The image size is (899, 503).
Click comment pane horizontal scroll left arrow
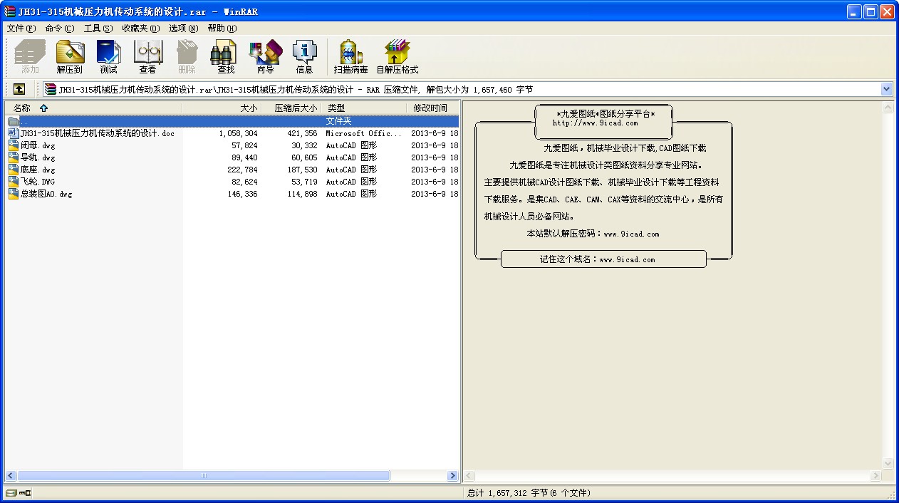pyautogui.click(x=469, y=475)
